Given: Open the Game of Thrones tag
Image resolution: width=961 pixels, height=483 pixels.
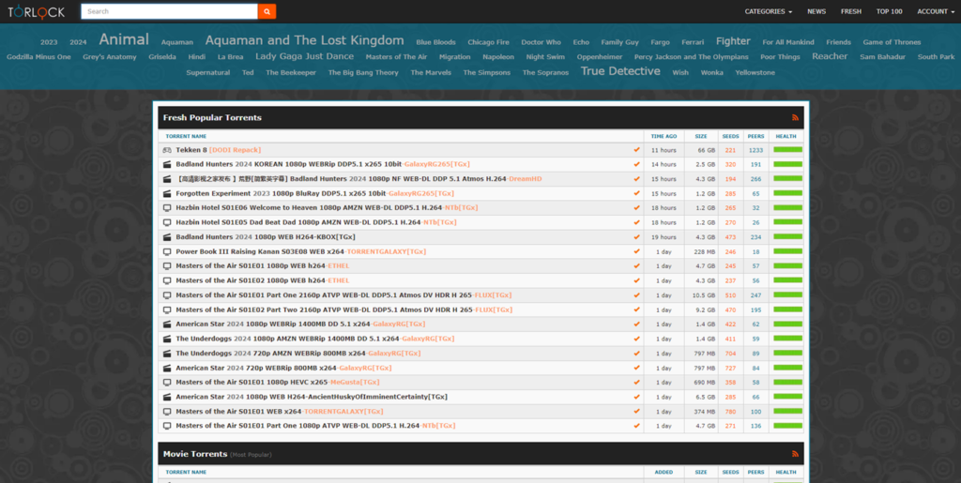Looking at the screenshot, I should tap(892, 42).
